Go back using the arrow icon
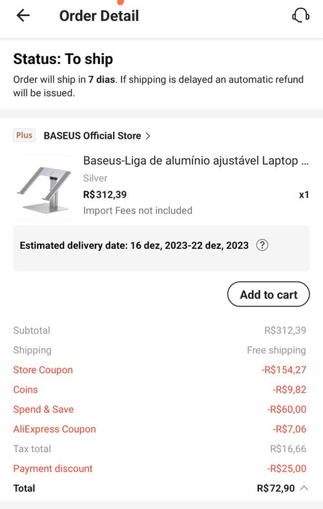 [23, 16]
